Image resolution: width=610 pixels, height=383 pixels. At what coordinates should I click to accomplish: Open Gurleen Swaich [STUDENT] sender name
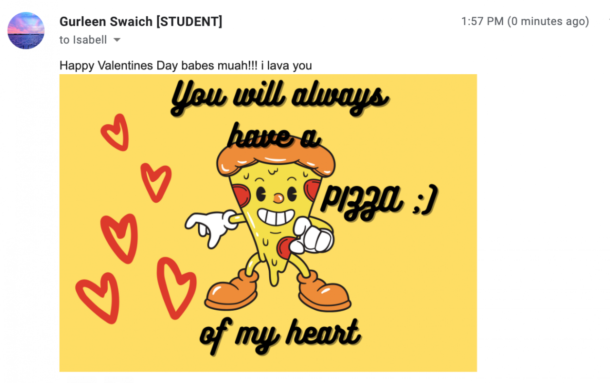coord(141,21)
